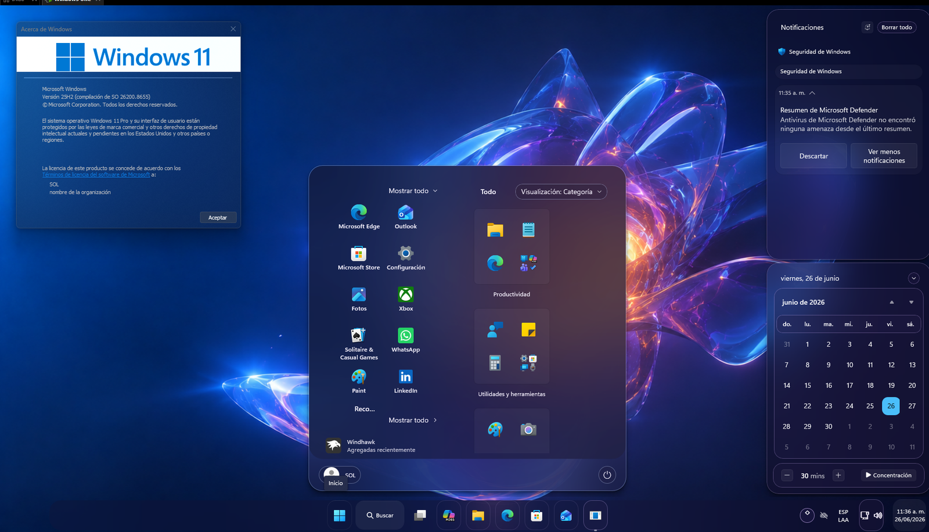Go to previous month in calendar
Image resolution: width=929 pixels, height=532 pixels.
click(892, 302)
